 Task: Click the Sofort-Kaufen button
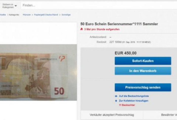pos(143,61)
